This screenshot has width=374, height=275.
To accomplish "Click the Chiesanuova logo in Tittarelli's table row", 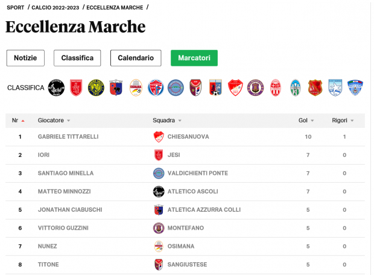I will [x=159, y=137].
